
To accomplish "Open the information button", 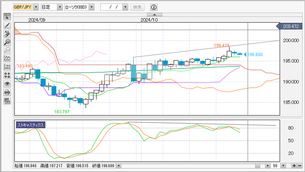I will 154,7.
